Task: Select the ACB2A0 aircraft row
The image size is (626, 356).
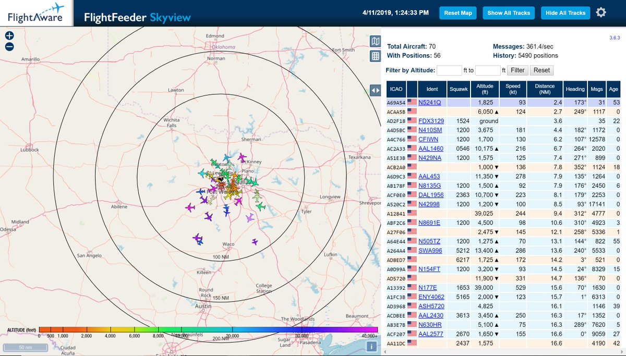Action: coord(504,167)
